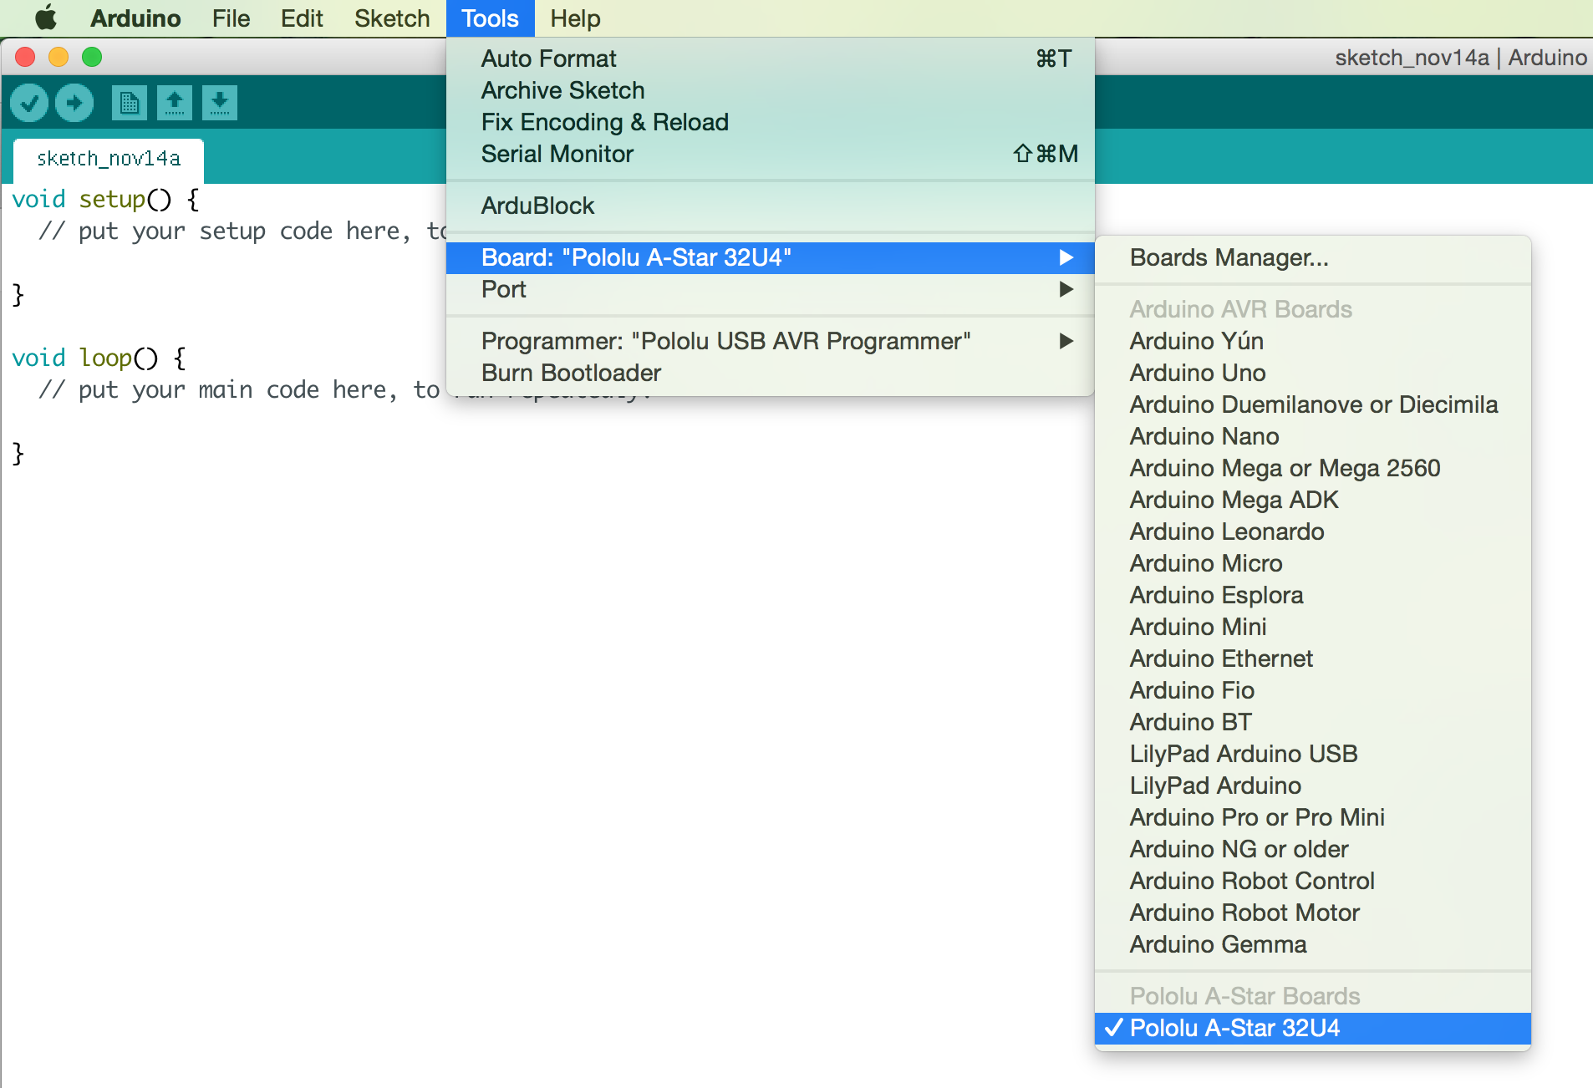1593x1088 pixels.
Task: Open the Edit menu
Action: [302, 18]
